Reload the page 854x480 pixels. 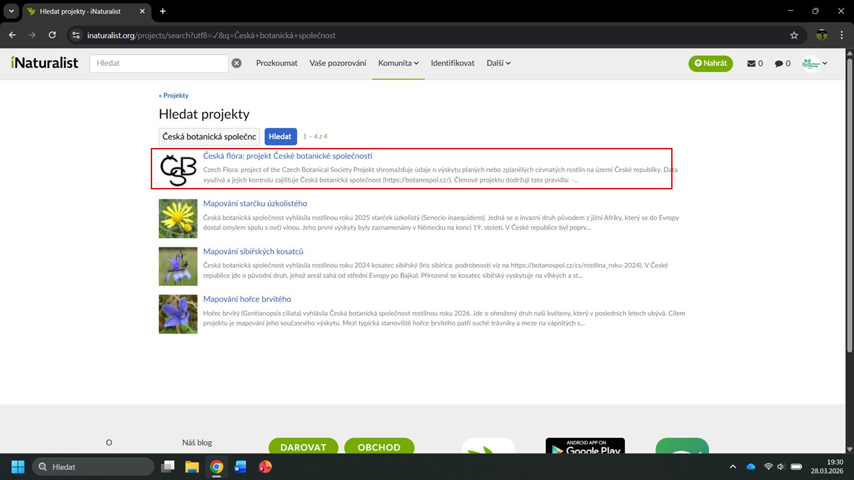[x=53, y=35]
